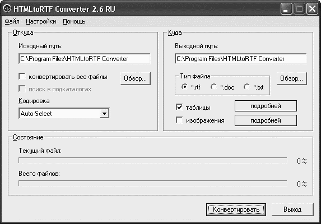
Task: Click the Исходный путь input field
Action: tap(85, 59)
